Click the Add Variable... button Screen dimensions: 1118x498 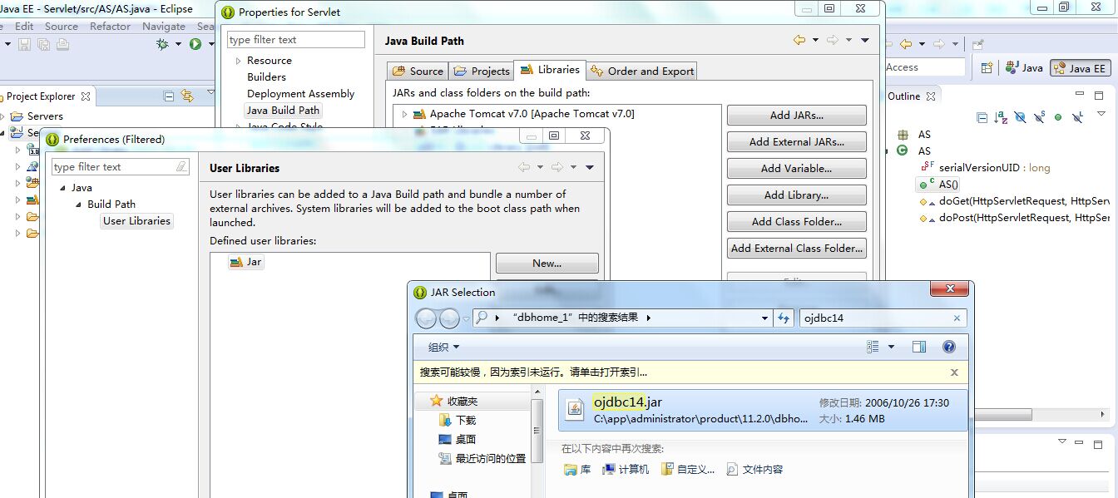[796, 169]
